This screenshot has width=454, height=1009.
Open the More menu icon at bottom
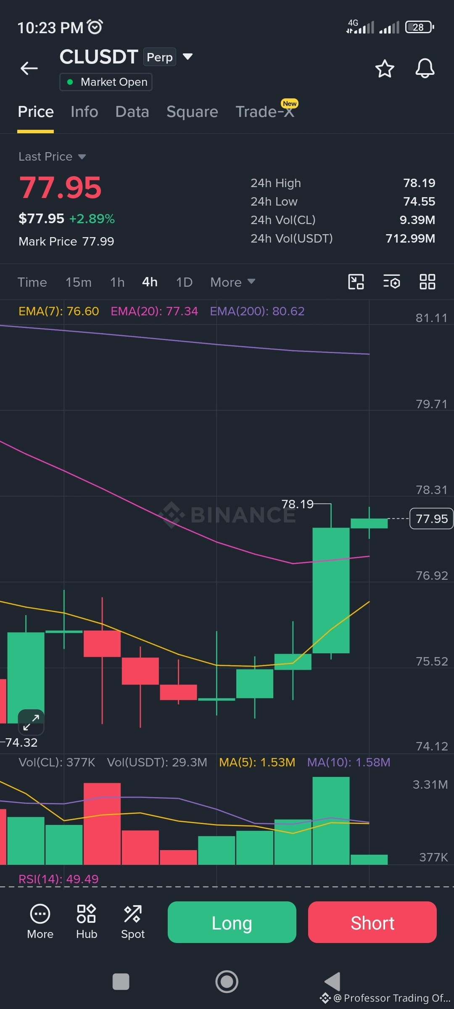[40, 922]
